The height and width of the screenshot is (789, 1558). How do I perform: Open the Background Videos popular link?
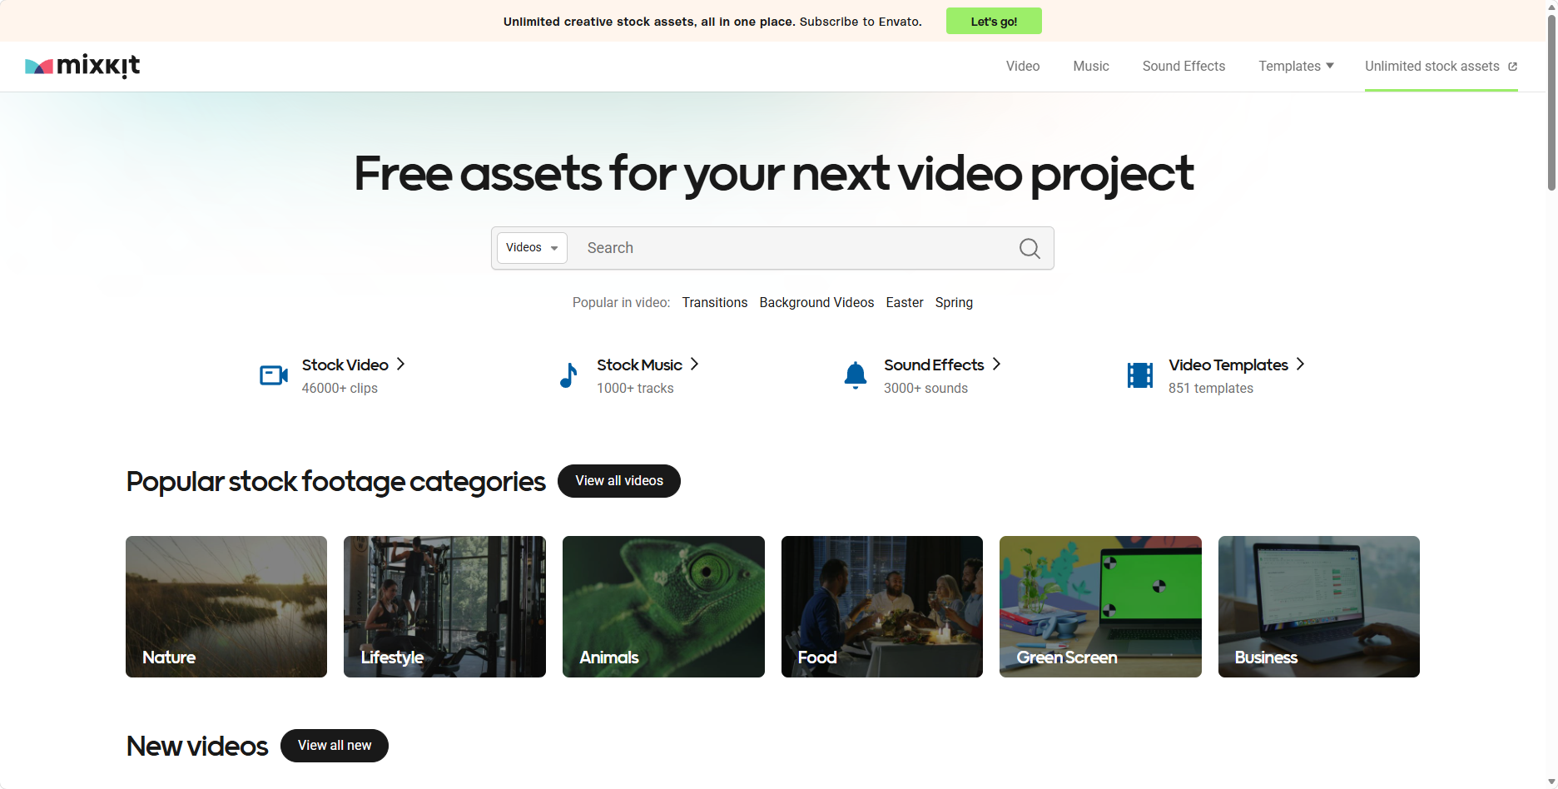pyautogui.click(x=816, y=302)
